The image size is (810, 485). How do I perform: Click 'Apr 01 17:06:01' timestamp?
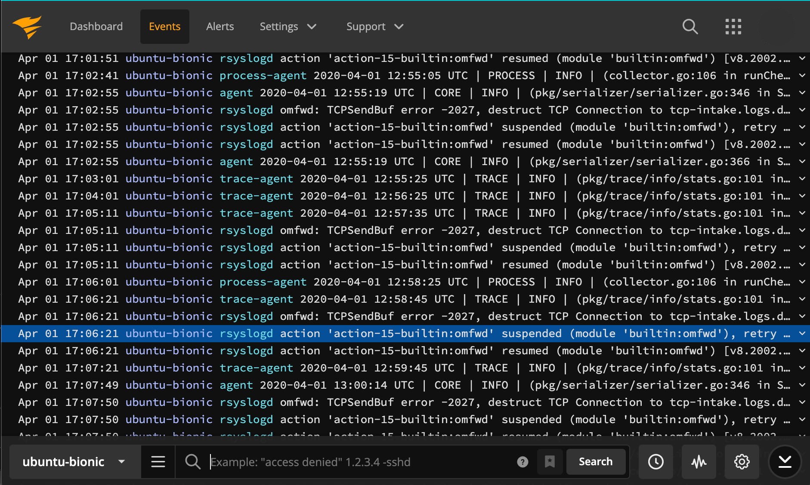tap(68, 282)
